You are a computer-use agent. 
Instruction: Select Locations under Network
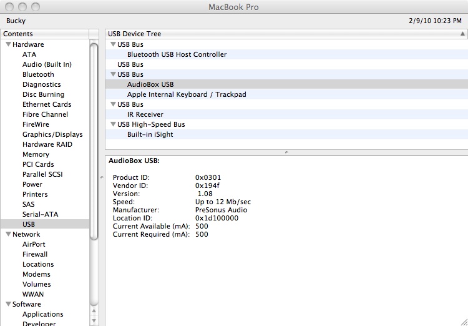(38, 264)
